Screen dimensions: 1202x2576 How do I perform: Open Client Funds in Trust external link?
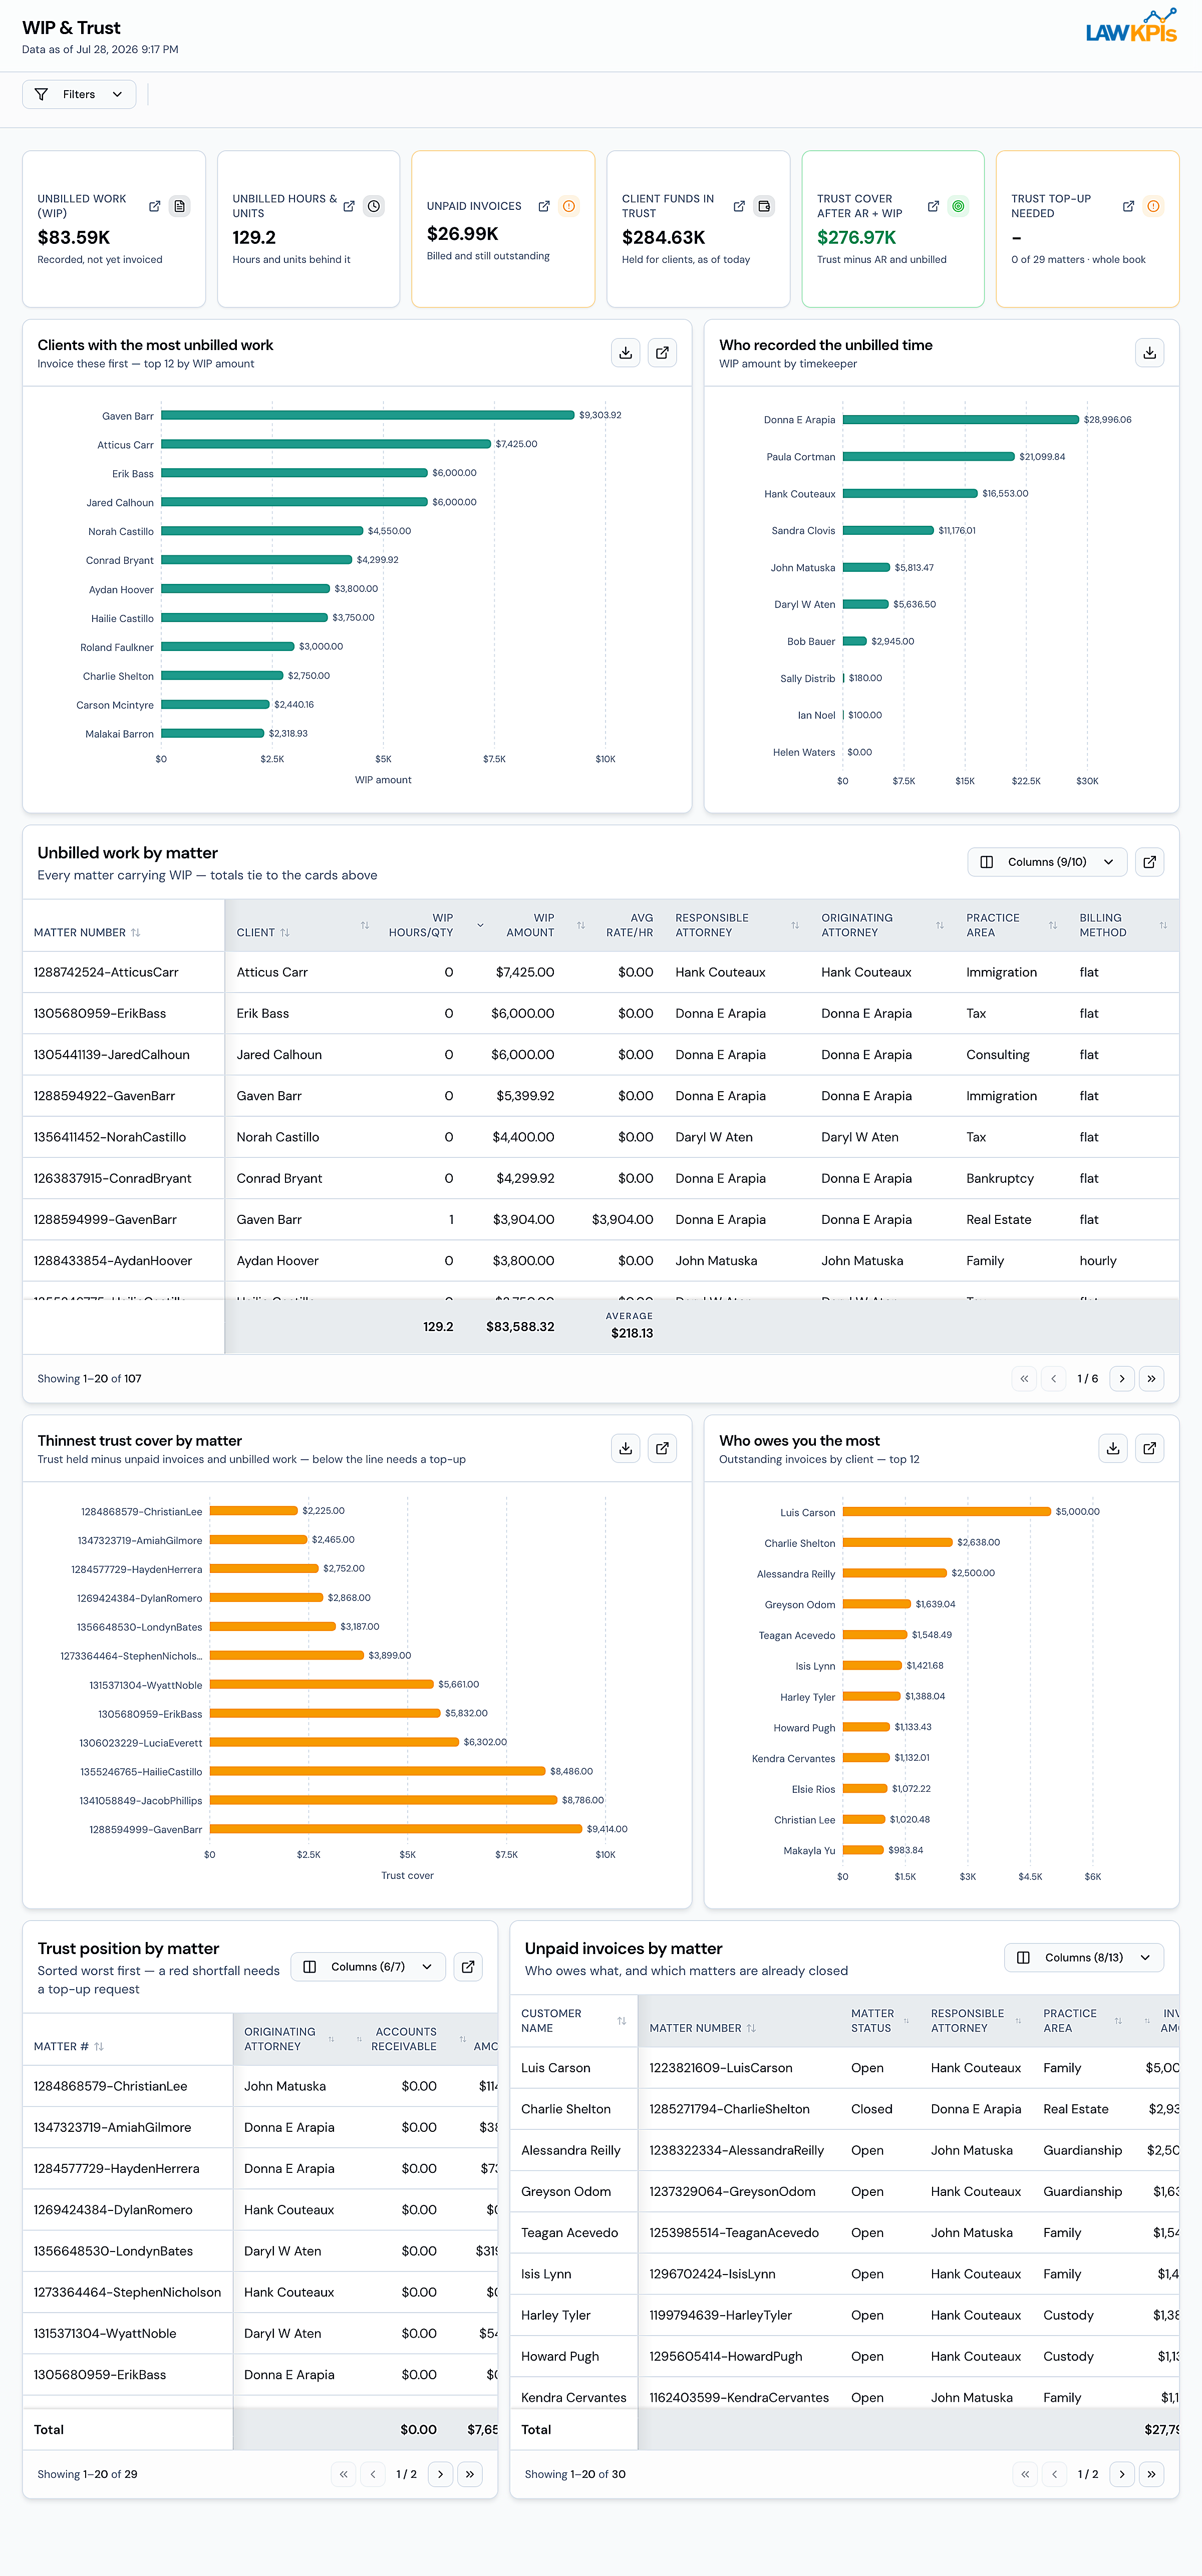click(x=739, y=206)
